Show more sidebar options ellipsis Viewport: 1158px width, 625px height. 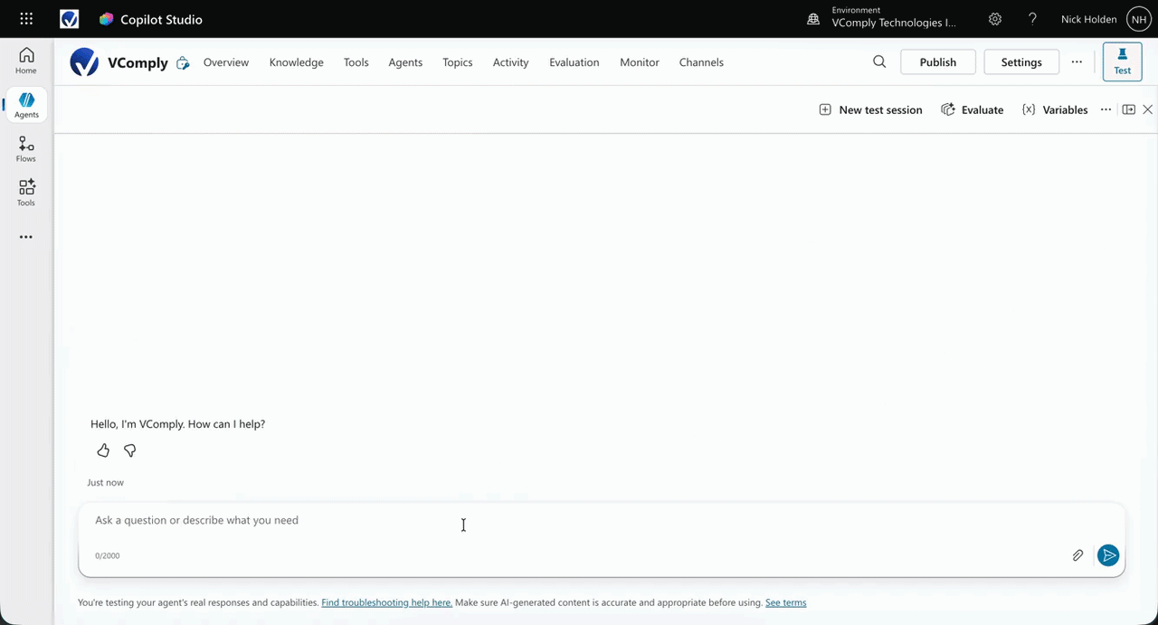(26, 237)
